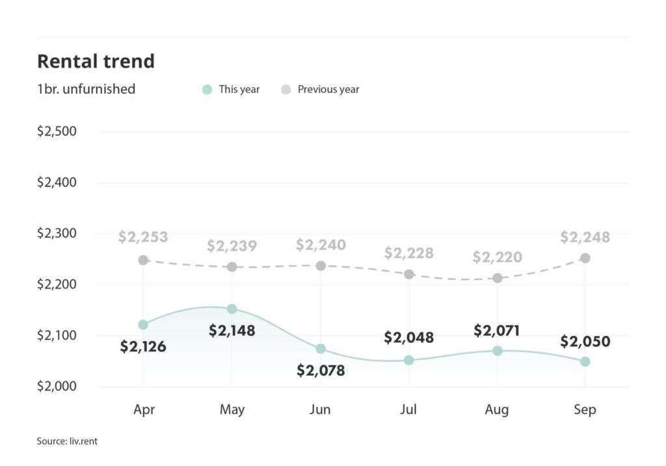The image size is (666, 466).
Task: Click the $2,148 value label
Action: point(232,330)
